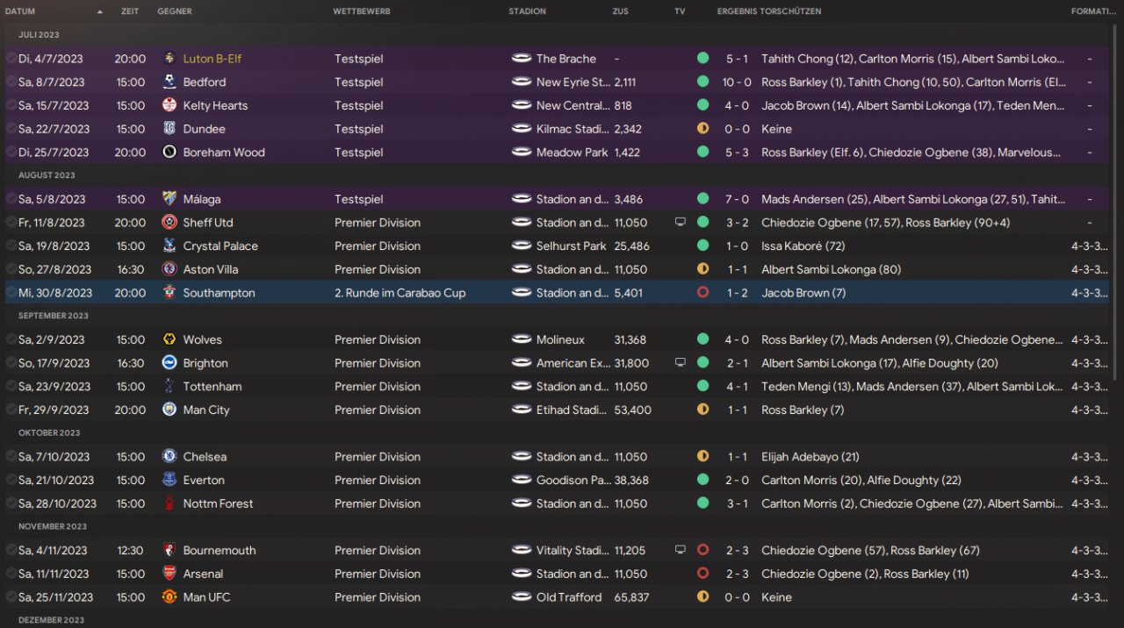
Task: Sort by the TV column header
Action: pyautogui.click(x=680, y=11)
